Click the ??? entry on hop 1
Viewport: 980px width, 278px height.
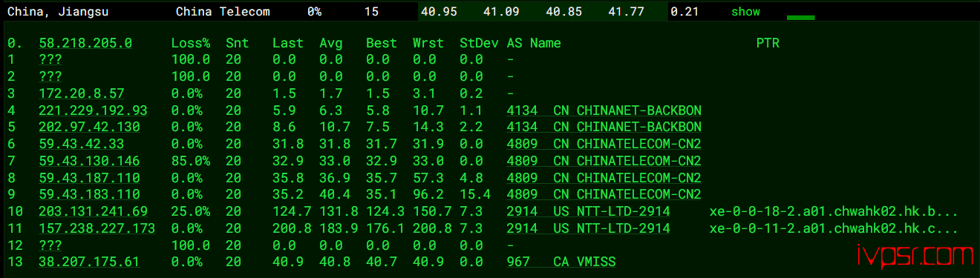pos(50,60)
